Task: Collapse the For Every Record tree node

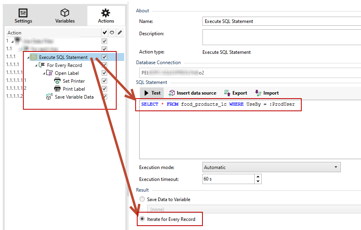Action: pos(36,65)
